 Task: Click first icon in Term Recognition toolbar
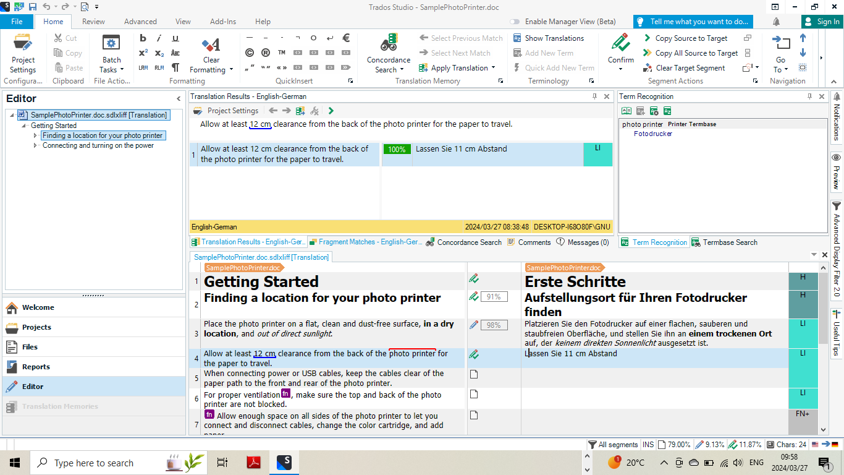(x=627, y=111)
